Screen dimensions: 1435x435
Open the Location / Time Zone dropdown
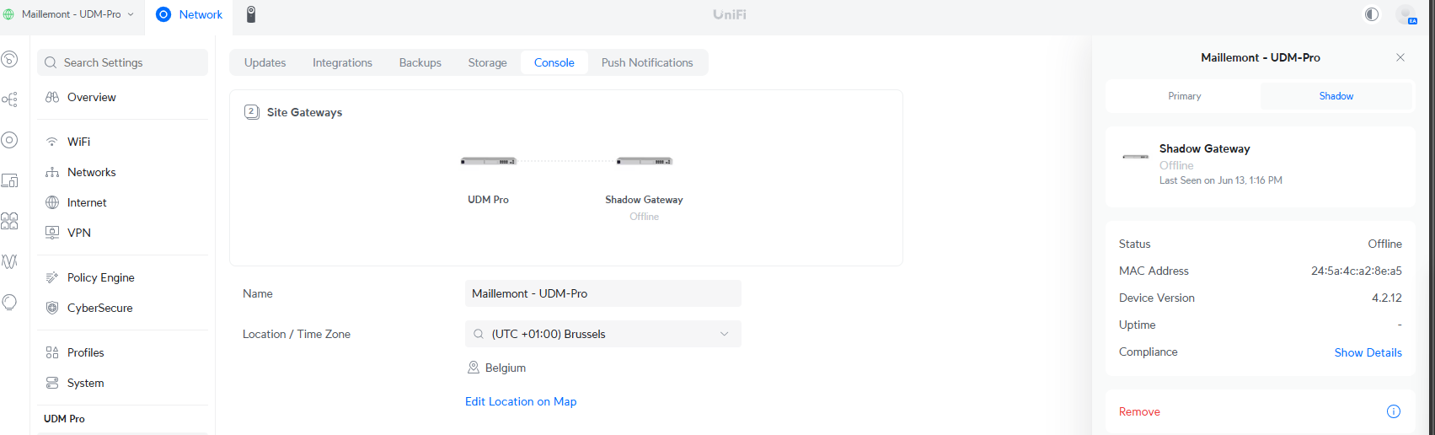pos(602,334)
